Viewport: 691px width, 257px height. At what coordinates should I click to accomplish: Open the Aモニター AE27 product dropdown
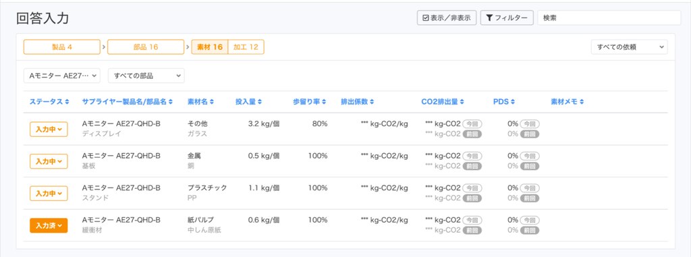pos(61,76)
